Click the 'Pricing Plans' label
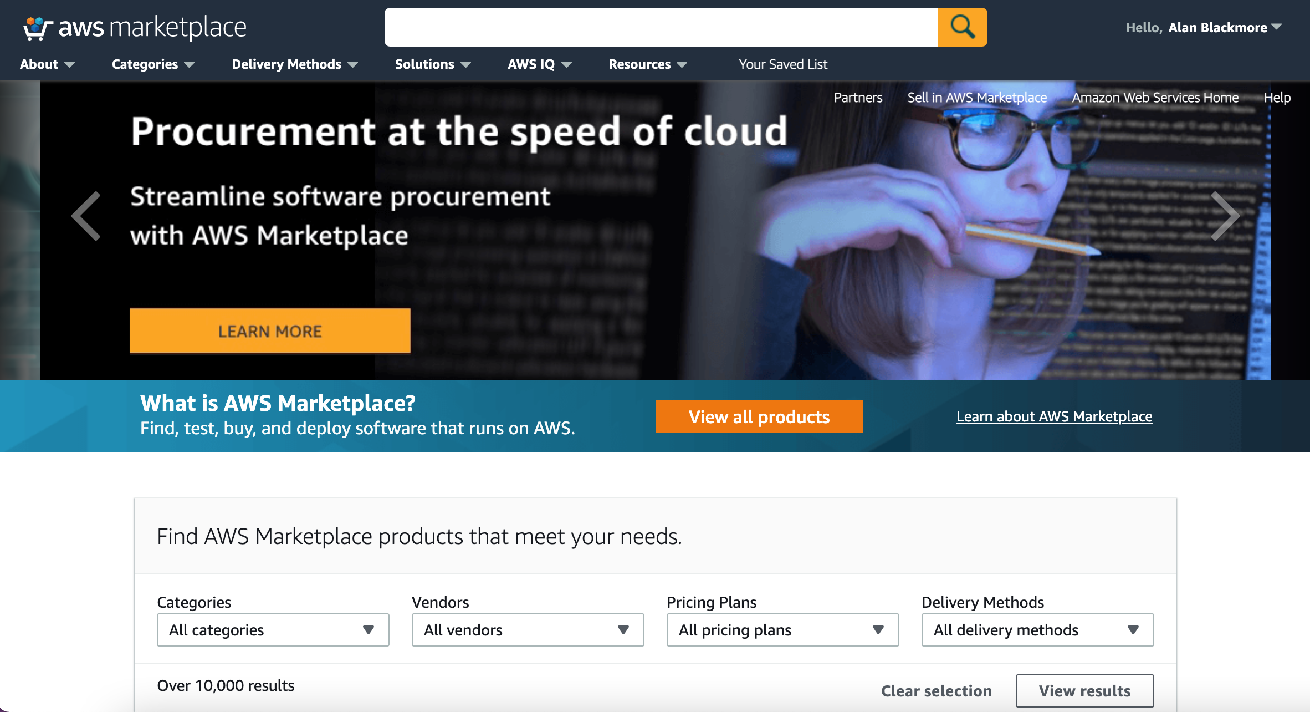Image resolution: width=1310 pixels, height=712 pixels. (x=712, y=602)
